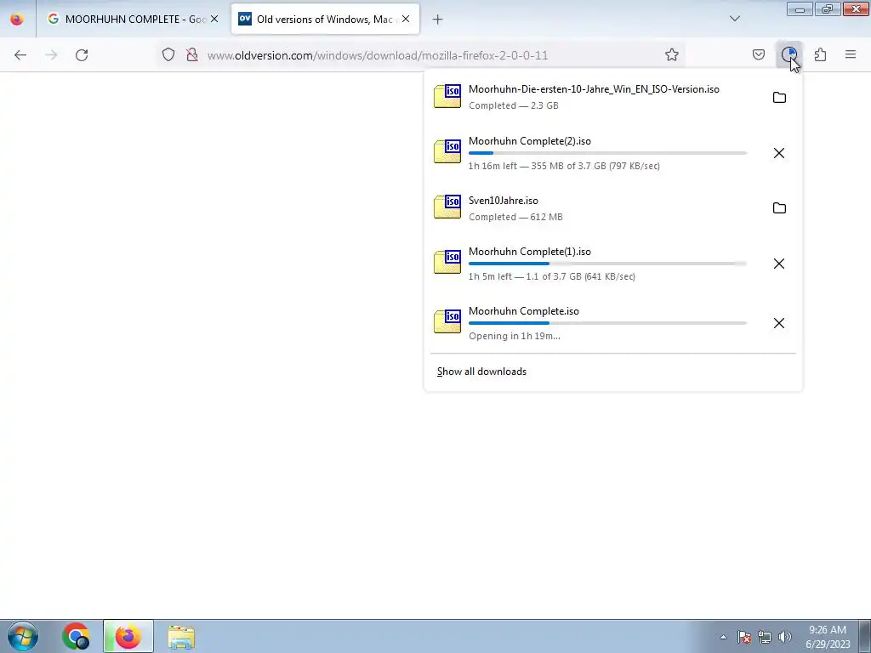Screen dimensions: 871x653
Task: Open the network tray icon
Action: tap(765, 637)
